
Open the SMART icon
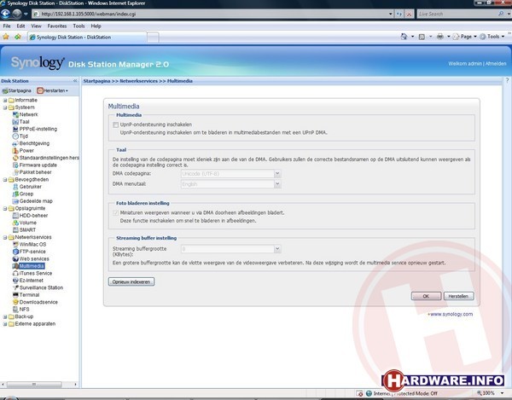[x=15, y=229]
